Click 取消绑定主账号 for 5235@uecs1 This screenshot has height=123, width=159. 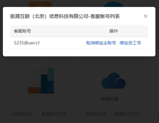point(101,43)
